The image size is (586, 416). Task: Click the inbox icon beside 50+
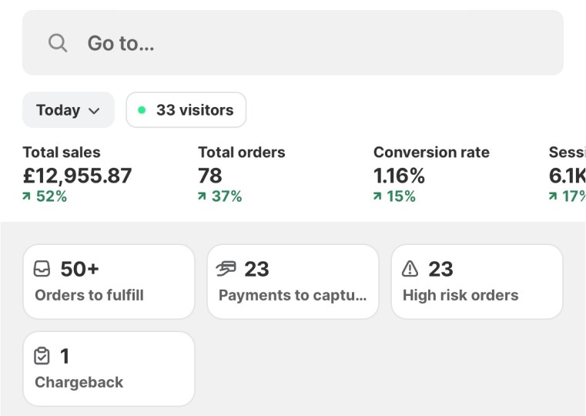(42, 269)
